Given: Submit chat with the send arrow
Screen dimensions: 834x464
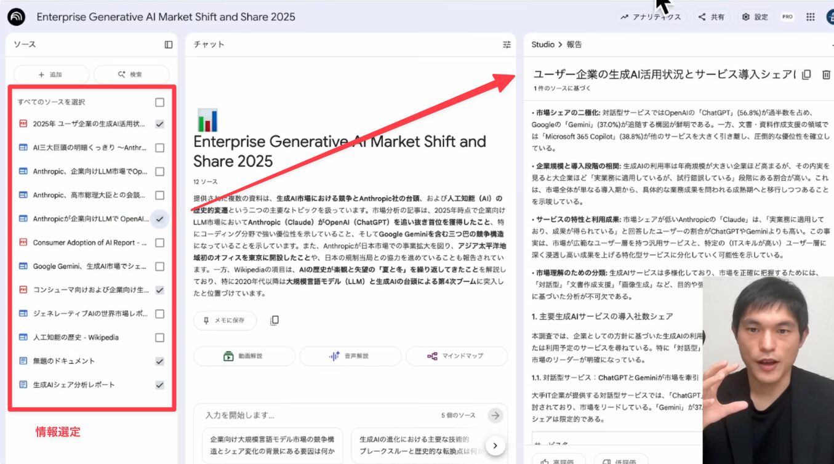Looking at the screenshot, I should 495,415.
